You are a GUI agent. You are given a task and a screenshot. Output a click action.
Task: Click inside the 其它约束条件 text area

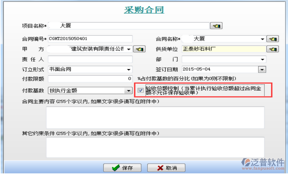coord(155,147)
